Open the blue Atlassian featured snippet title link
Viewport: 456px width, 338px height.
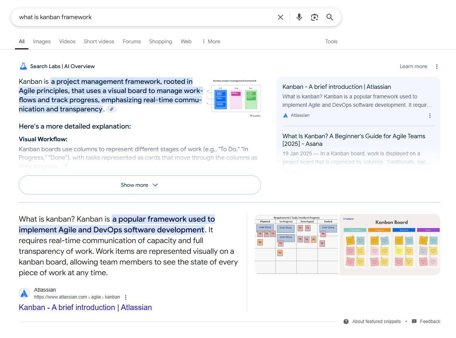tap(85, 307)
